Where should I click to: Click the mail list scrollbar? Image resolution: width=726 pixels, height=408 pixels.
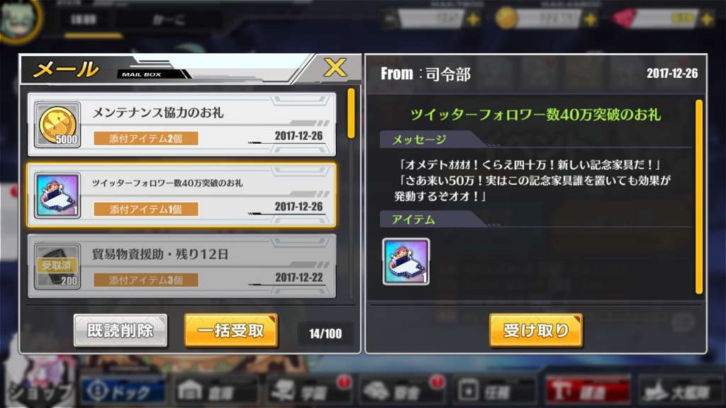click(351, 113)
